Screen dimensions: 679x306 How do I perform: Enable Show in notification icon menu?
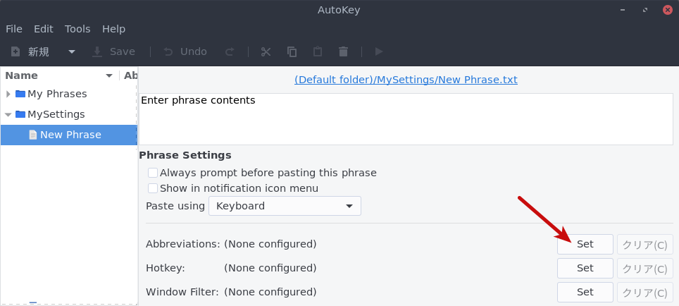pyautogui.click(x=153, y=188)
